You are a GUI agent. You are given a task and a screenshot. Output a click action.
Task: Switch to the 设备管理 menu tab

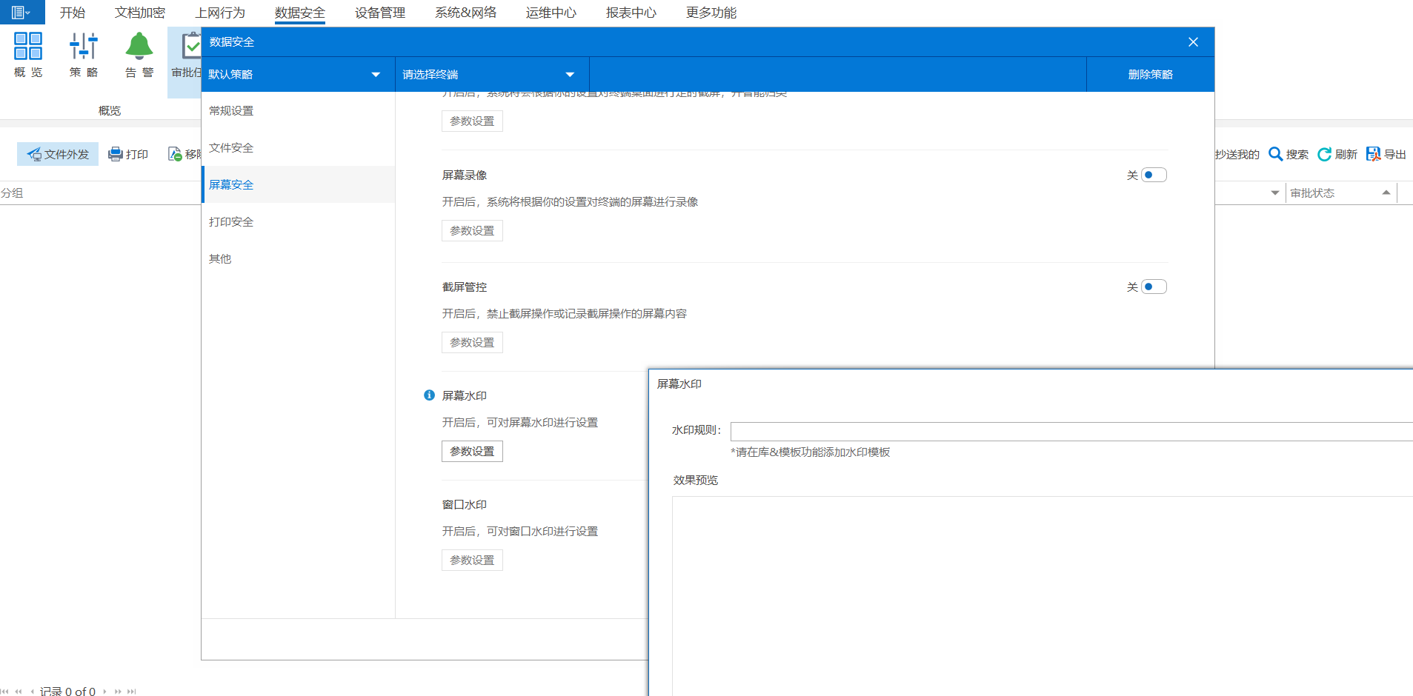click(379, 13)
